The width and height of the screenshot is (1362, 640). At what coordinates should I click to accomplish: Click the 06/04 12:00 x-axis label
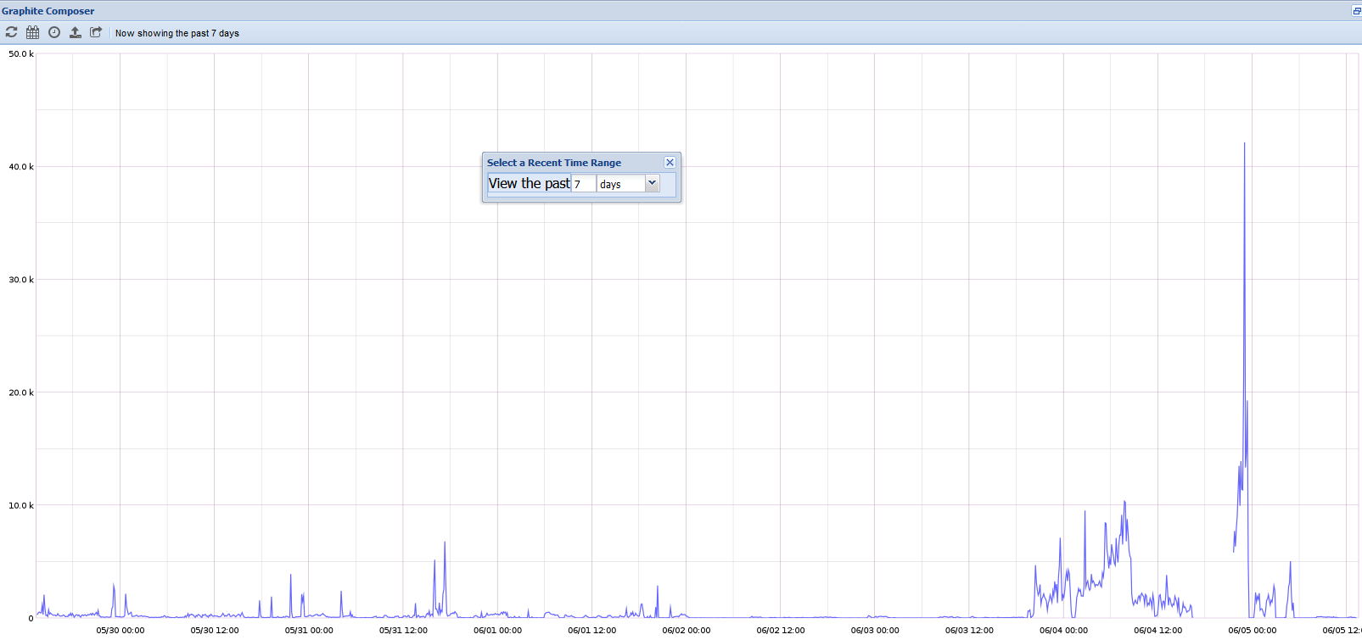1157,630
